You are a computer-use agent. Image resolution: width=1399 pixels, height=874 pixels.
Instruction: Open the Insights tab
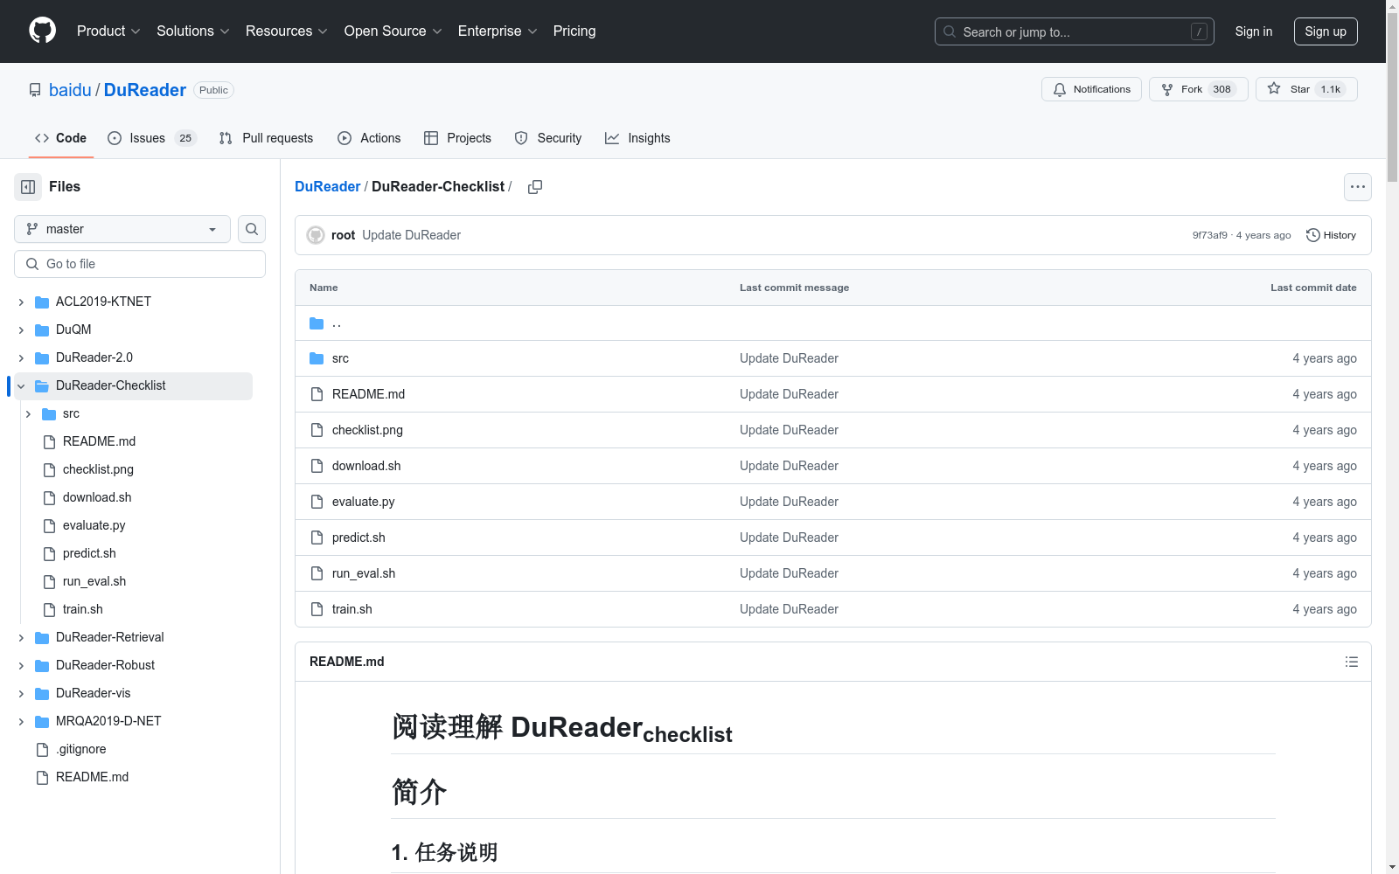[x=637, y=138]
